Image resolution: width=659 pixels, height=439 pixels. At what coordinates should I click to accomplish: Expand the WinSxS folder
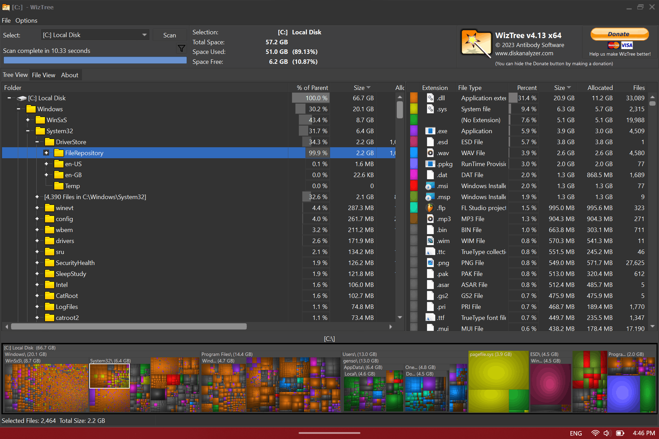(28, 120)
